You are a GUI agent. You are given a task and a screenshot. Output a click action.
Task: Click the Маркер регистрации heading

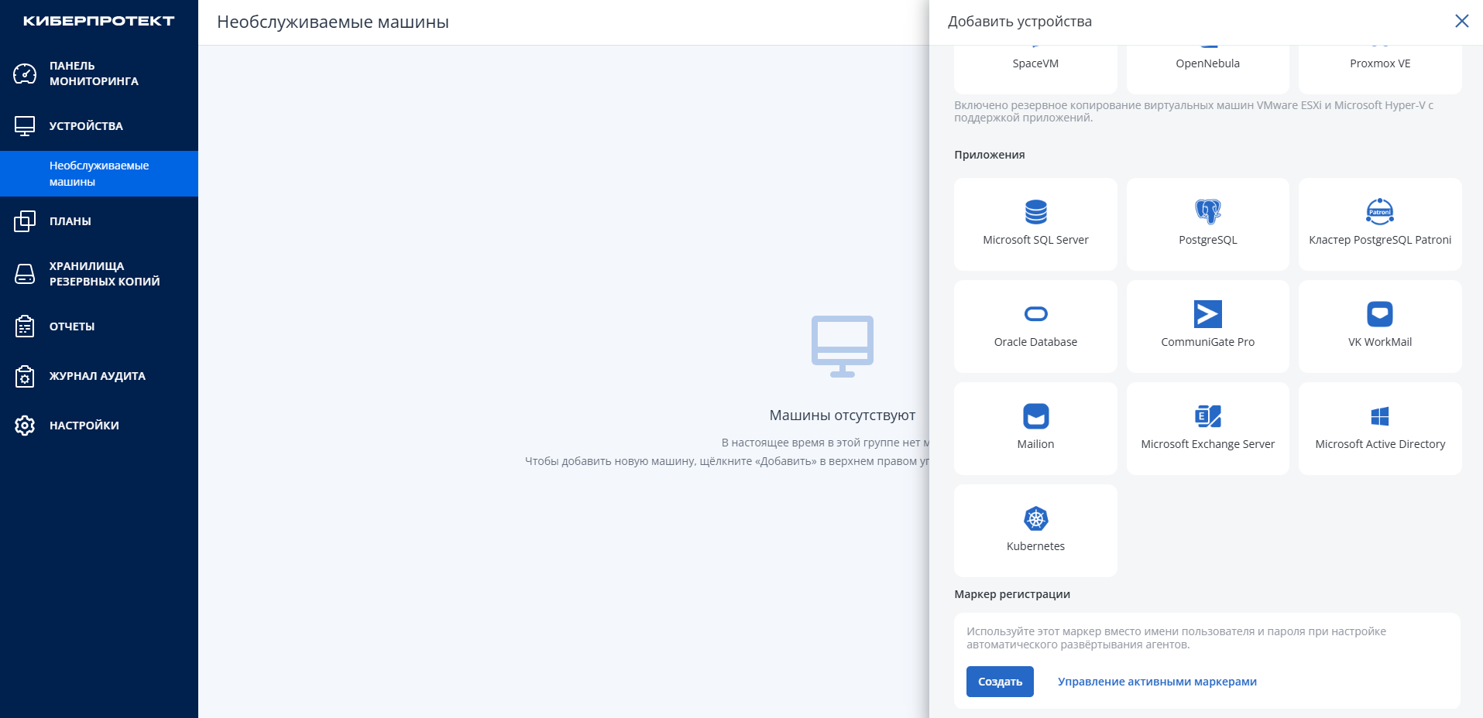coord(1012,594)
